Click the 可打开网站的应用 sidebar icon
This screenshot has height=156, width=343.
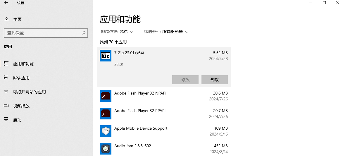6,92
